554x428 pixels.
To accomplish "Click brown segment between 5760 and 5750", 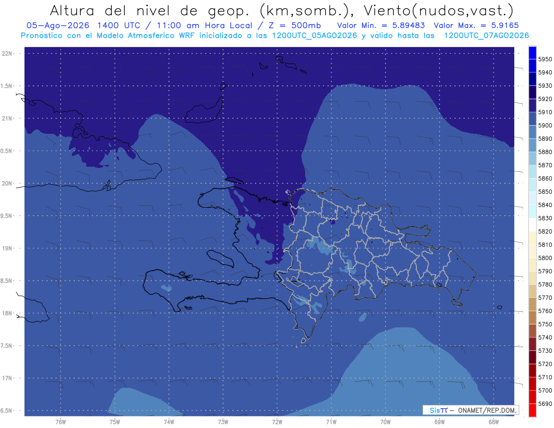I will 532,317.
